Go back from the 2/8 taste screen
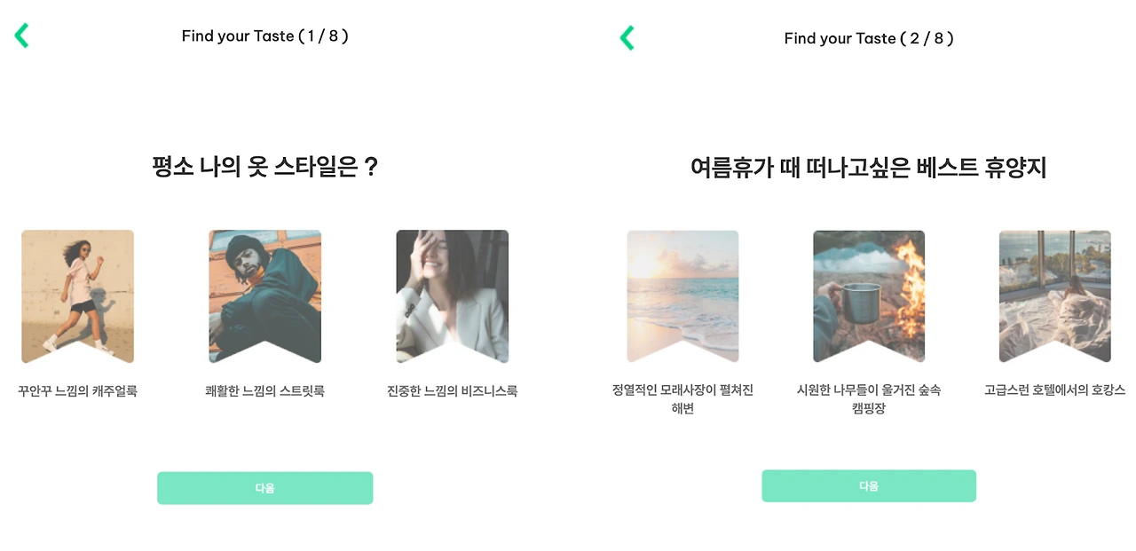This screenshot has width=1136, height=551. (x=627, y=37)
